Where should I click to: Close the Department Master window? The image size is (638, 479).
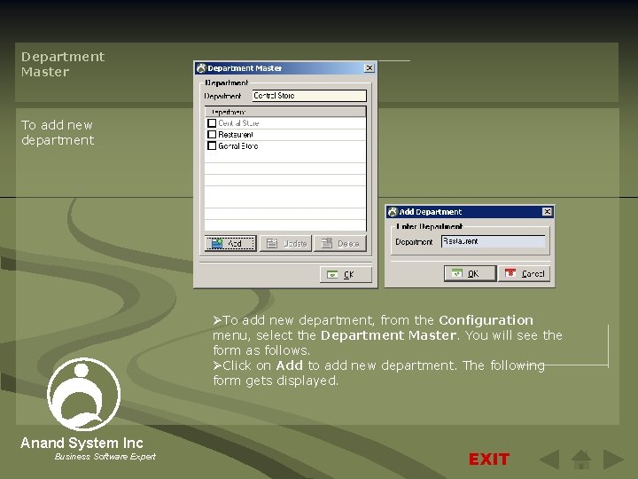(x=369, y=68)
